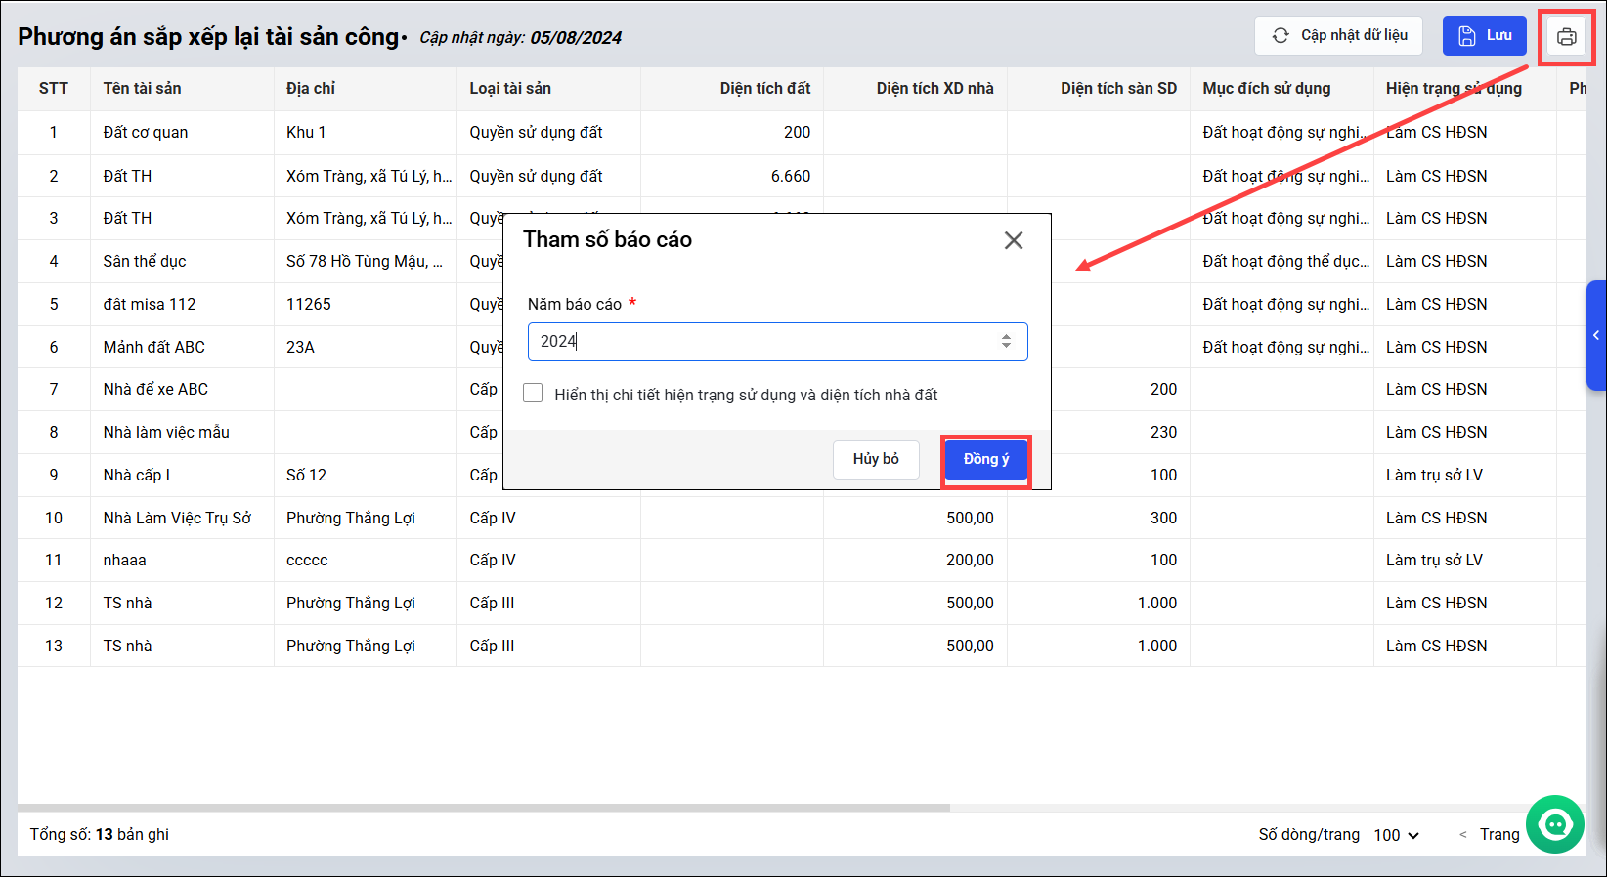Click the green chat support bubble
The width and height of the screenshot is (1607, 877).
(x=1554, y=825)
